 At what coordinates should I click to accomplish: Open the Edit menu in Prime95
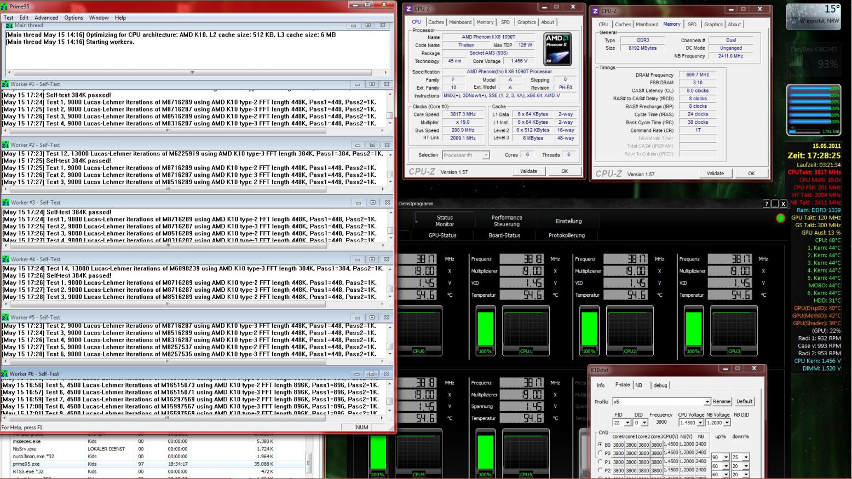(24, 18)
